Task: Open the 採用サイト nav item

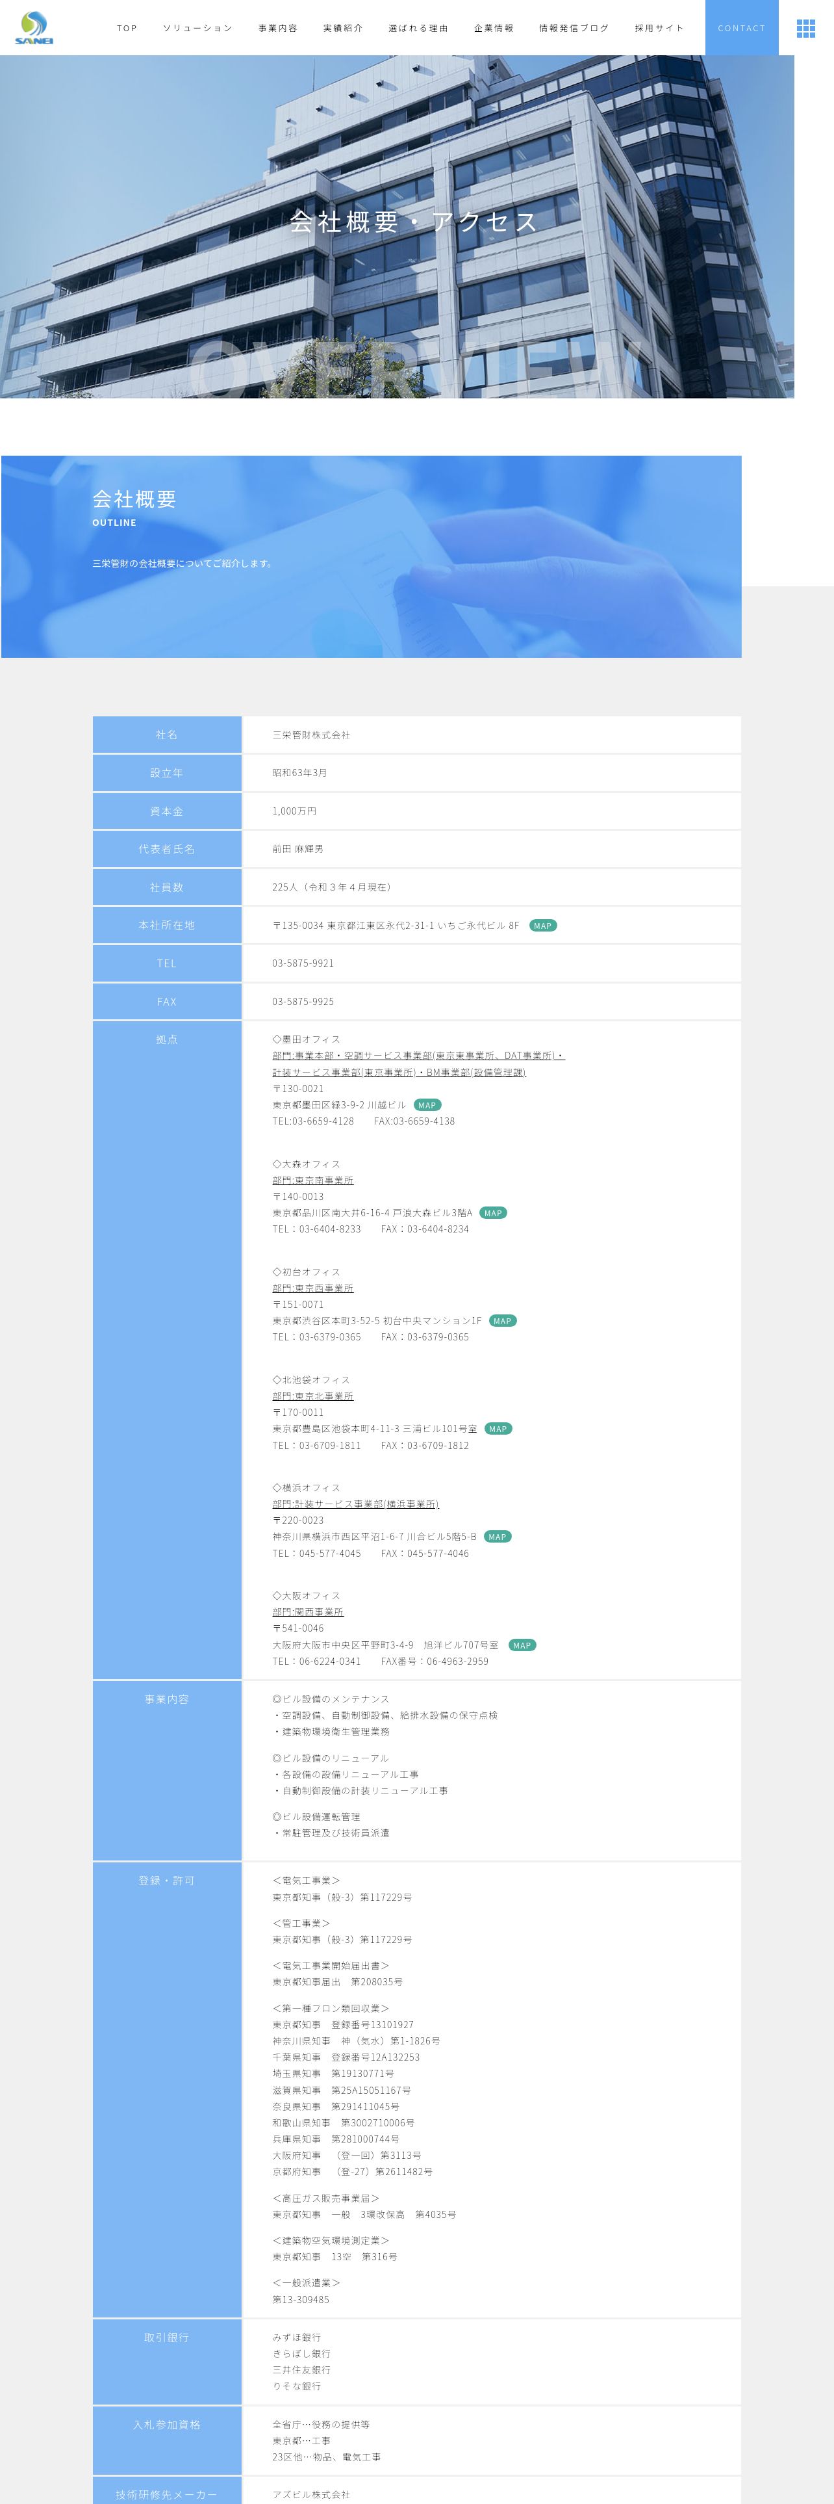Action: (659, 28)
